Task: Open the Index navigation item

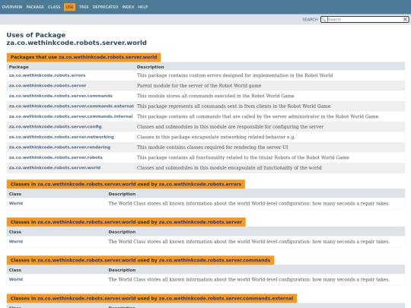Action: point(128,7)
